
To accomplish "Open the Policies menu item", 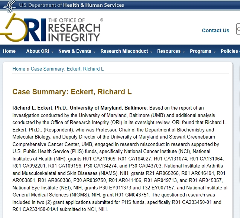I will tap(230, 51).
